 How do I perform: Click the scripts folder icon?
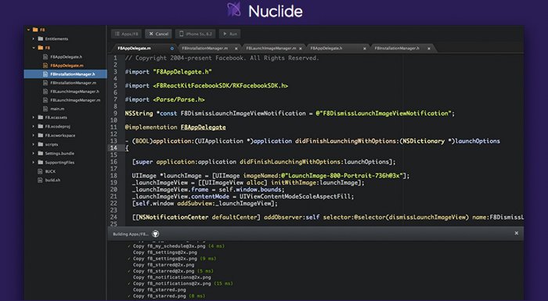[x=40, y=144]
